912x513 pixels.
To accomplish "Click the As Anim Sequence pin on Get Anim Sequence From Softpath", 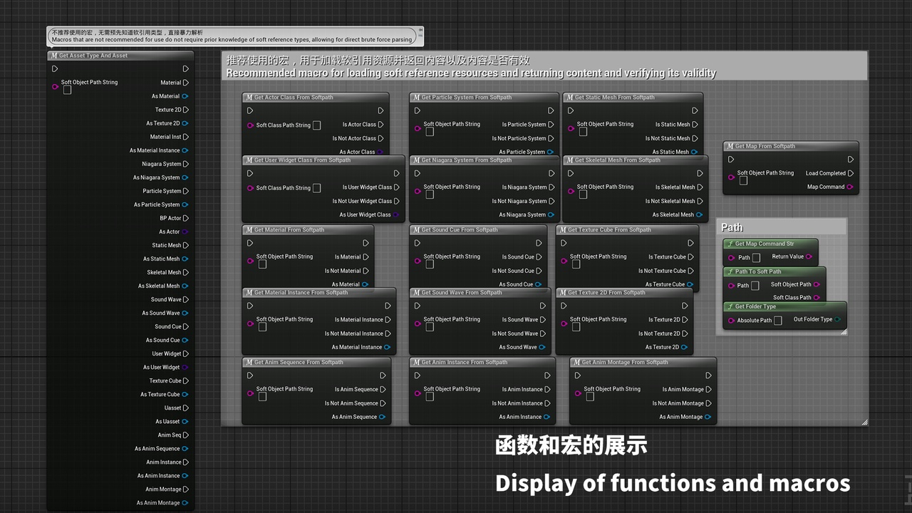I will click(383, 417).
